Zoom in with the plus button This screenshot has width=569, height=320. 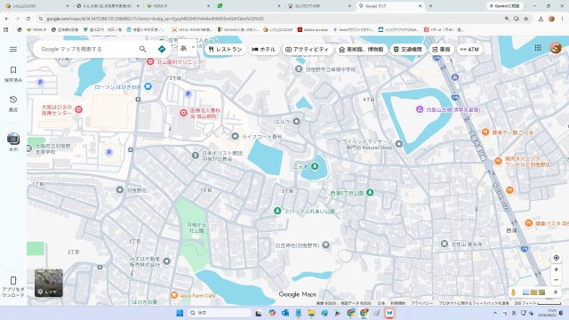[556, 269]
